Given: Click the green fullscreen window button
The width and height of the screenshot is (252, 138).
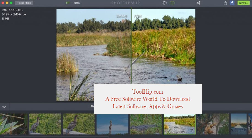Looking at the screenshot, I should pyautogui.click(x=11, y=3).
